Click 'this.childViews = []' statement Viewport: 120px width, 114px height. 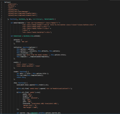tap(25, 53)
